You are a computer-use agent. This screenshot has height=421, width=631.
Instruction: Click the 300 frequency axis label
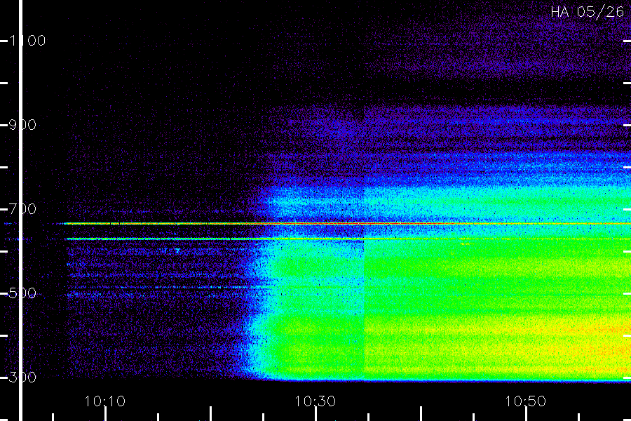pyautogui.click(x=22, y=377)
